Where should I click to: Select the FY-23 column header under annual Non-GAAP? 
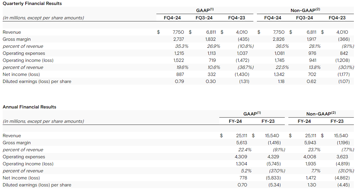click(337, 121)
